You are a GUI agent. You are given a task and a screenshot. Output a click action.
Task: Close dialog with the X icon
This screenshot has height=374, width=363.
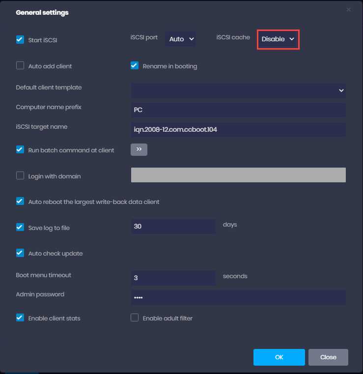point(349,9)
